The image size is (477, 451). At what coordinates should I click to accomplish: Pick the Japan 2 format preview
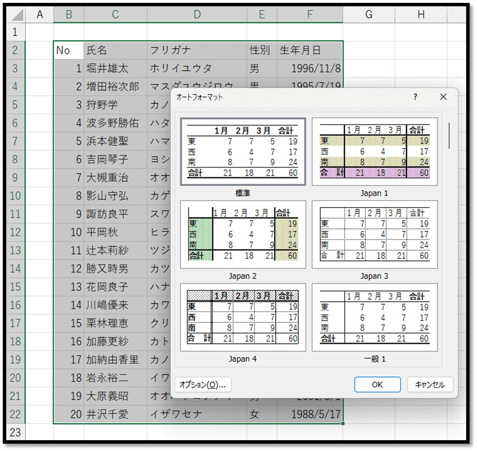(x=243, y=235)
